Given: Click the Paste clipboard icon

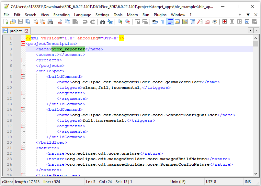Looking at the screenshot, I should (x=75, y=22).
